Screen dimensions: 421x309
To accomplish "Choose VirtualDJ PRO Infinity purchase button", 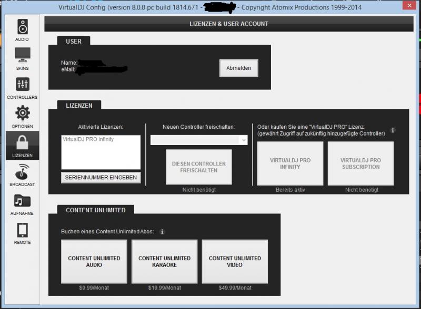I will coord(290,163).
